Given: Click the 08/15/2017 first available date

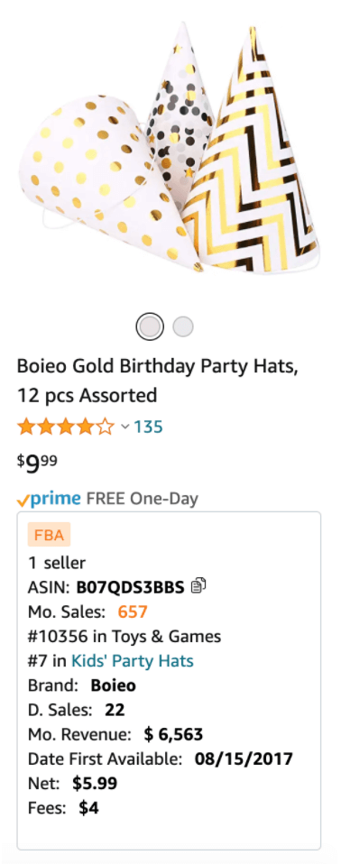Looking at the screenshot, I should click(244, 758).
